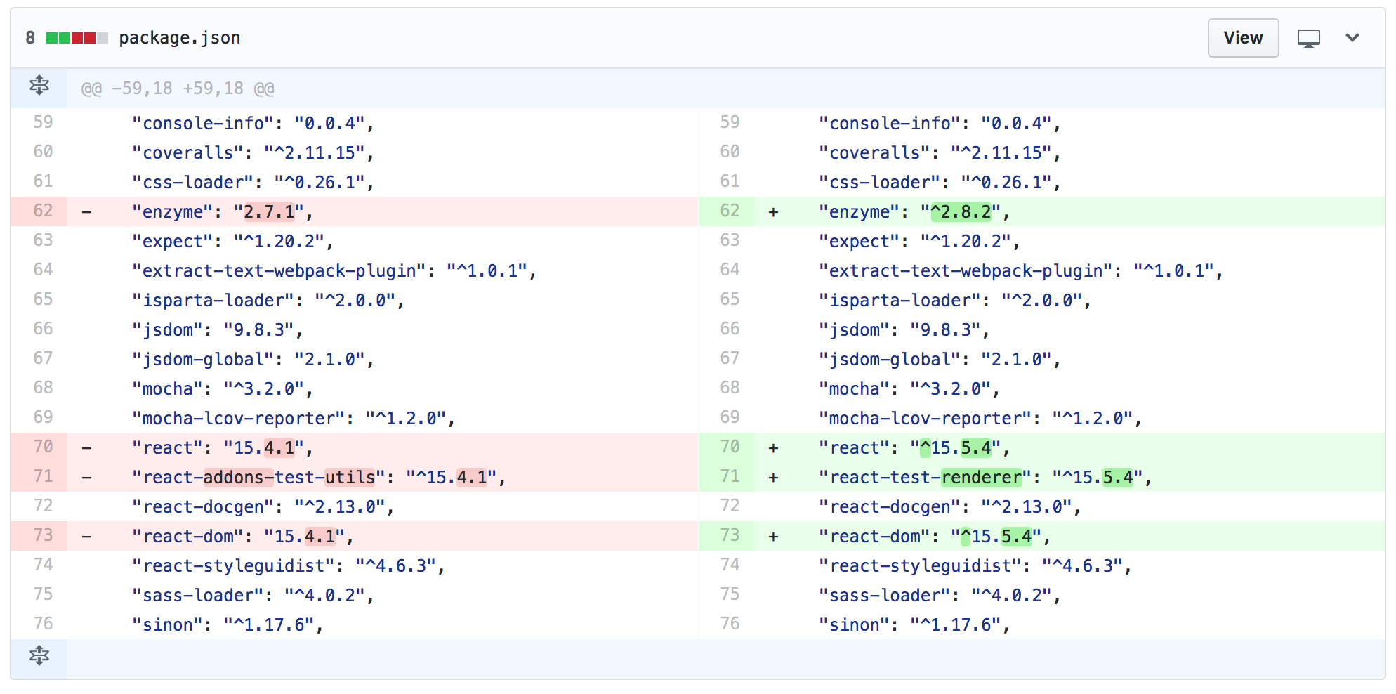Click the plus marker on added react-dom line
Viewport: 1396px width, 694px height.
773,537
